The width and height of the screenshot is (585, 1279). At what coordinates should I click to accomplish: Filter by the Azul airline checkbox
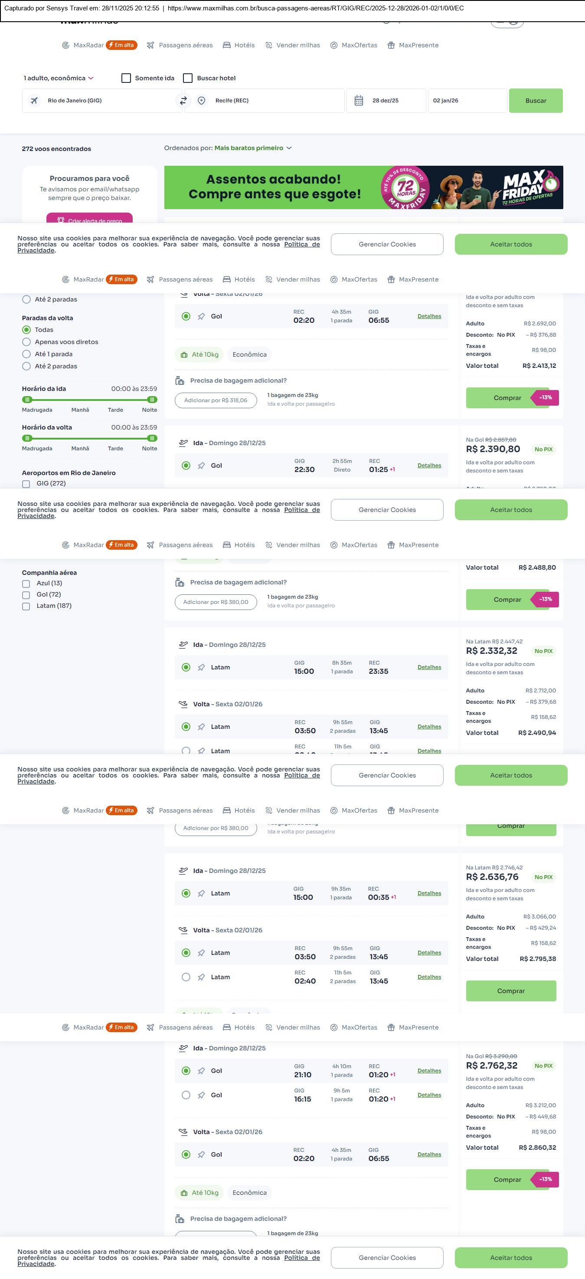(26, 584)
